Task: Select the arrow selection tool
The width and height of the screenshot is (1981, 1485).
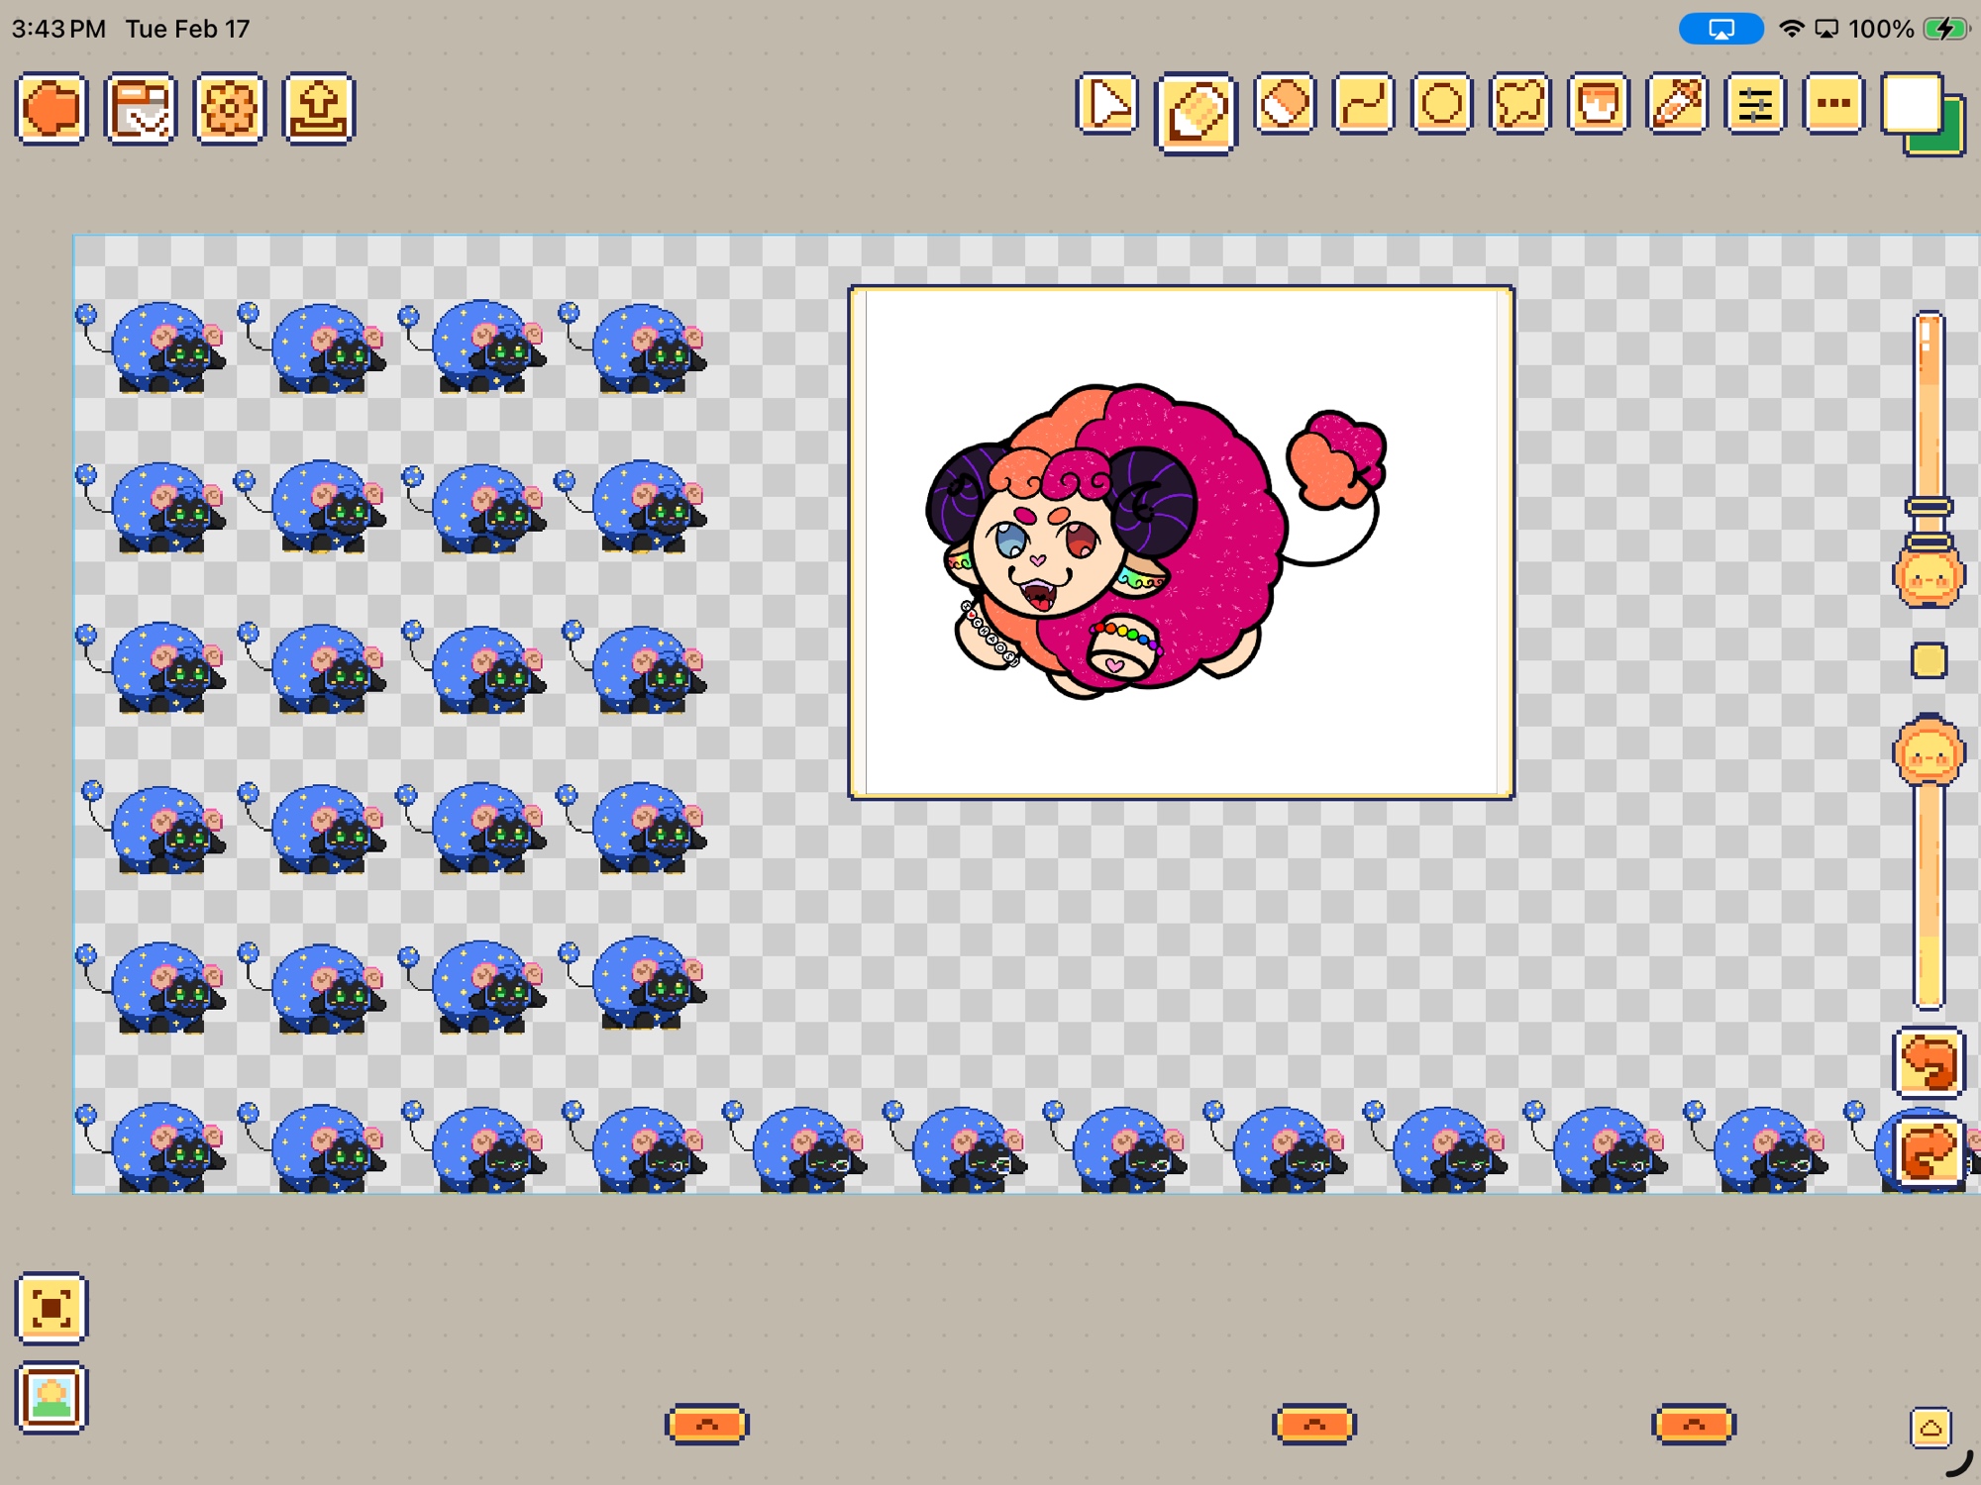Action: [x=1106, y=104]
